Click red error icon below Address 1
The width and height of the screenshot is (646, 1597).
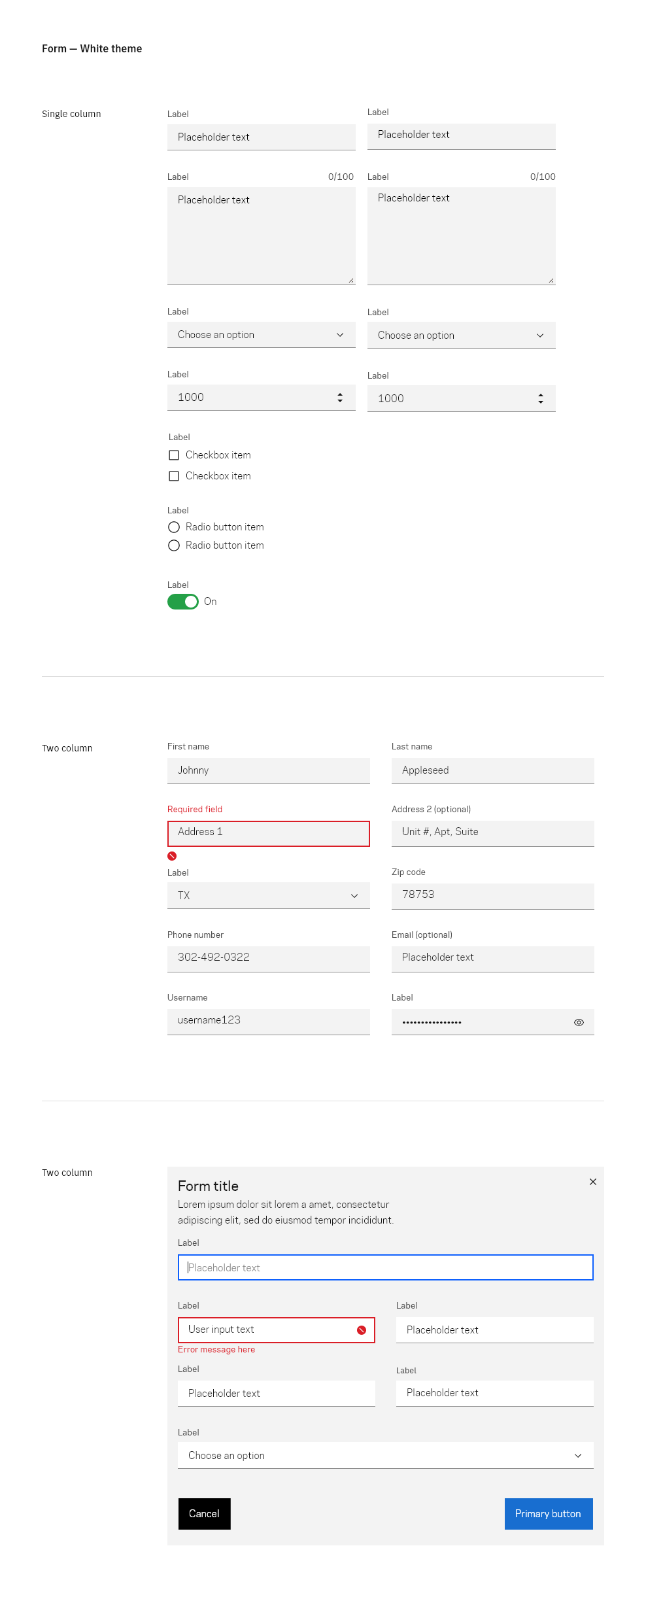point(172,856)
